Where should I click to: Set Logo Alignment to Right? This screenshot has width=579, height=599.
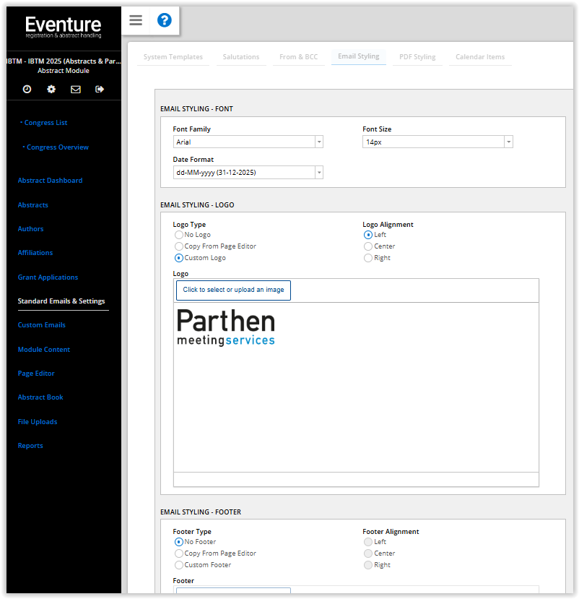[368, 258]
